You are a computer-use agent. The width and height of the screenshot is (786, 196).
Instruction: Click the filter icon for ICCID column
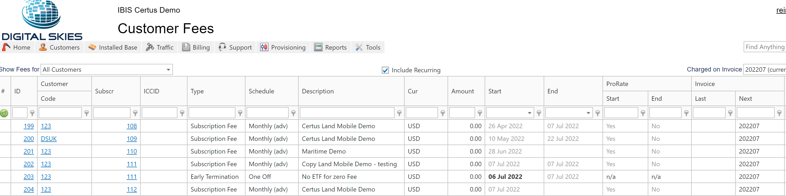(182, 113)
